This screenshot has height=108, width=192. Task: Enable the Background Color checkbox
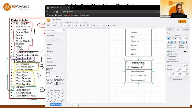(x=168, y=54)
